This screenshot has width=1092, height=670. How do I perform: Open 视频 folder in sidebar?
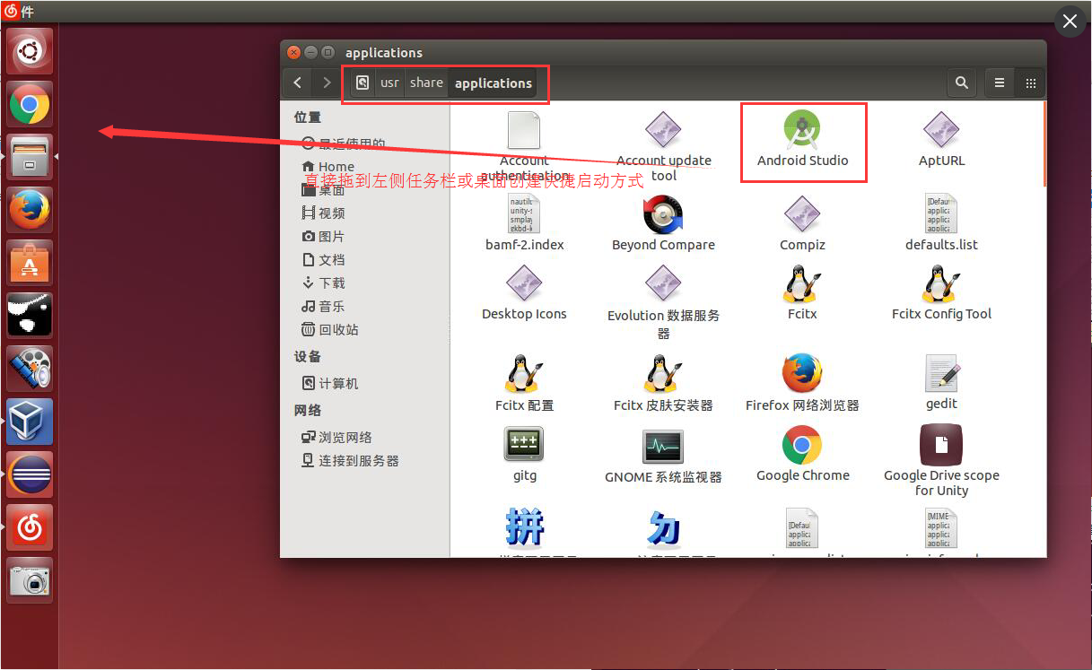(x=323, y=213)
